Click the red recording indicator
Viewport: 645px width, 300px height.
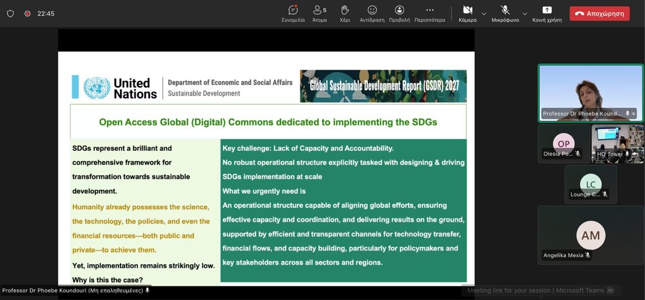point(27,14)
